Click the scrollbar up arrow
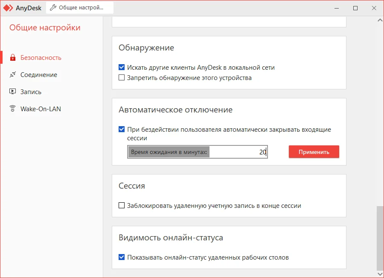Screen dimensions: 384x278 pos(380,20)
